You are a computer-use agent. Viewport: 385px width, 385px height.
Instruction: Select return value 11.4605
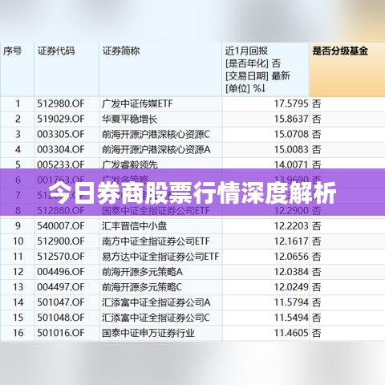(x=291, y=333)
